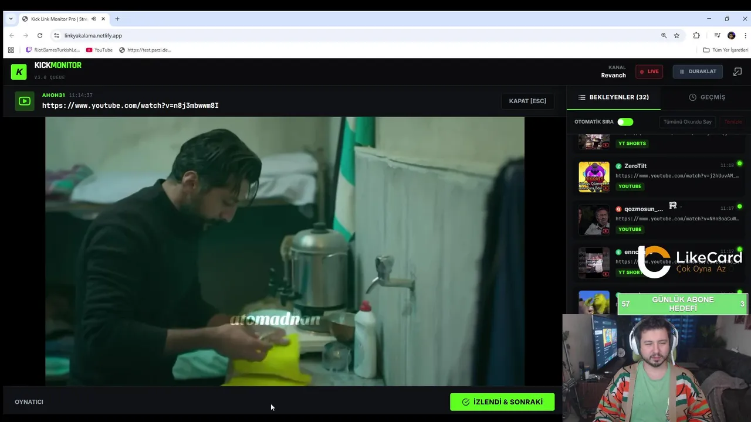
Task: Open the Chrome profile avatar
Action: point(731,36)
